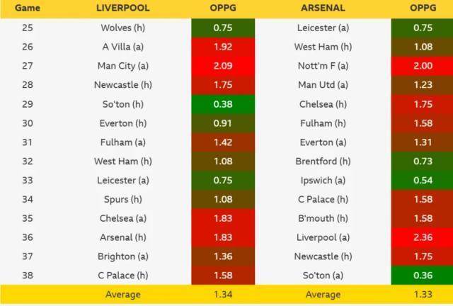This screenshot has height=306, width=453.
Task: Select the Brentford (h) fixture cell
Action: 323,161
